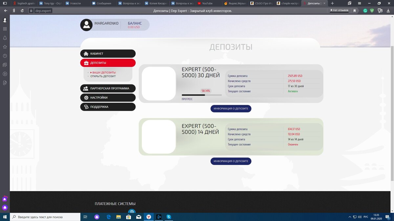Click the home icon on КАБИНЕТ menu item
This screenshot has height=221, width=394.
(x=86, y=53)
